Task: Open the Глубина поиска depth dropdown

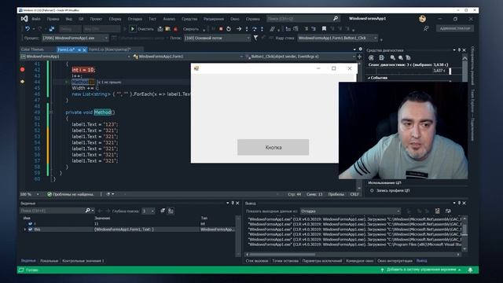Action: click(149, 211)
